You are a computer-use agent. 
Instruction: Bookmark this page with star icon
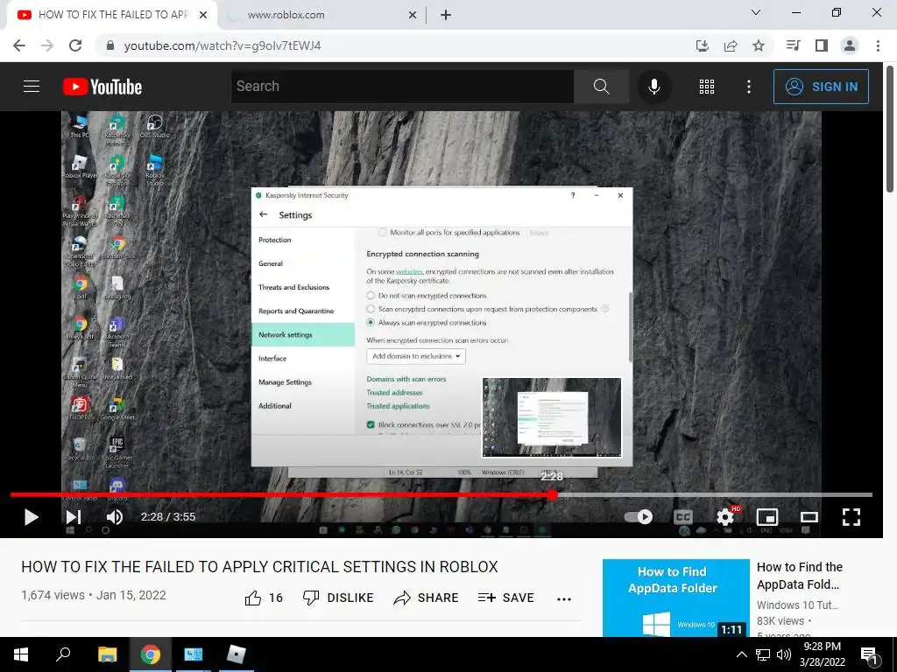click(x=759, y=45)
